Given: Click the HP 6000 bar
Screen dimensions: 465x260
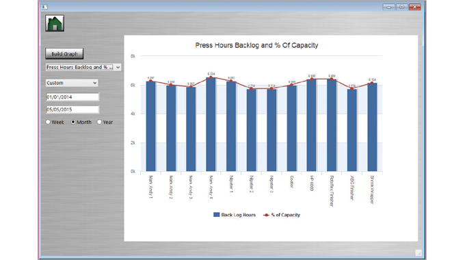Looking at the screenshot, I should pos(311,125).
